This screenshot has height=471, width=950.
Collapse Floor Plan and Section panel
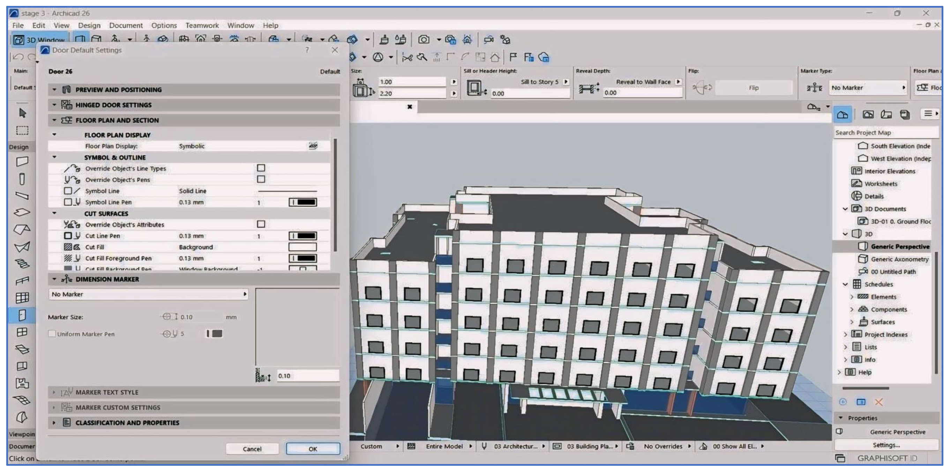coord(54,120)
